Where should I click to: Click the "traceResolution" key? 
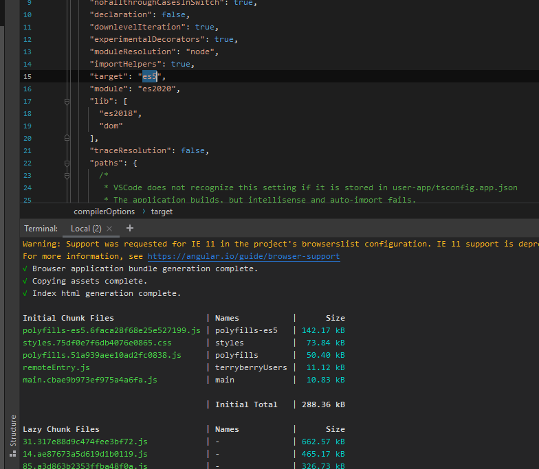click(x=131, y=151)
